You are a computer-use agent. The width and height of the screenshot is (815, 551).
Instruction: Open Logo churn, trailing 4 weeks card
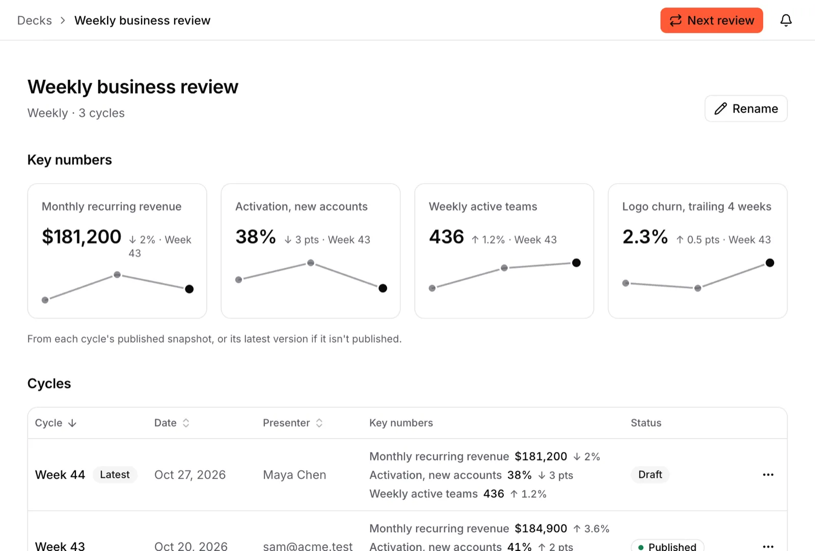tap(698, 251)
